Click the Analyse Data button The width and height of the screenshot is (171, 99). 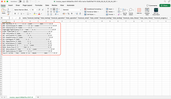coord(147,12)
